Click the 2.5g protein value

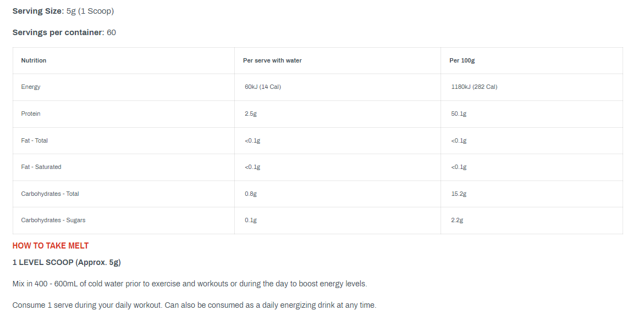tap(251, 114)
